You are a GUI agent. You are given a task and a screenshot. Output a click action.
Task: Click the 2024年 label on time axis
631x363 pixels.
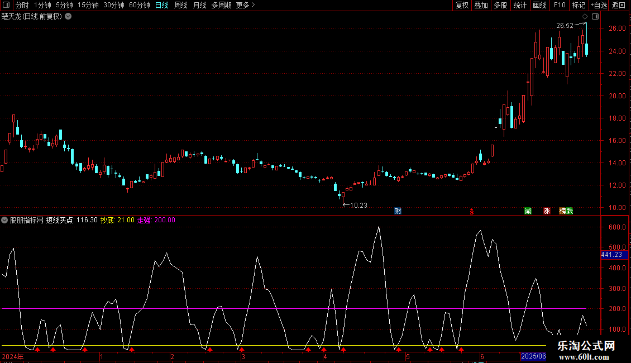coord(13,356)
